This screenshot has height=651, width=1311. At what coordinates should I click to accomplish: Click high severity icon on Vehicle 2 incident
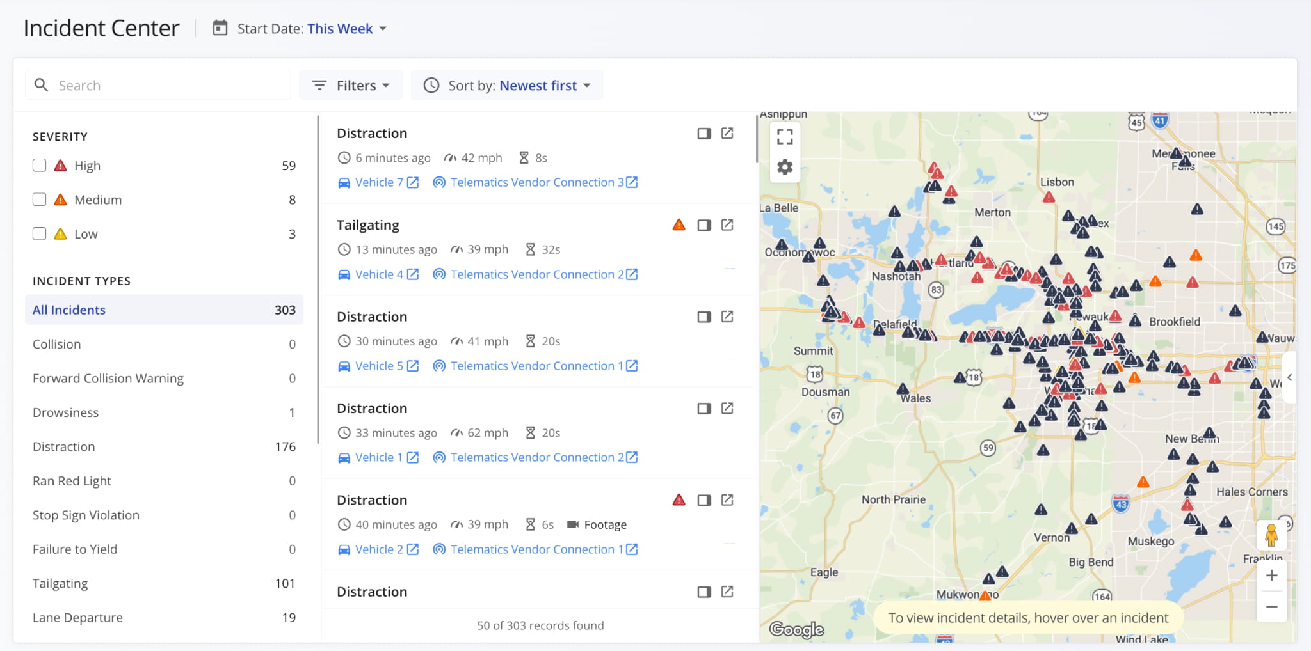coord(679,500)
